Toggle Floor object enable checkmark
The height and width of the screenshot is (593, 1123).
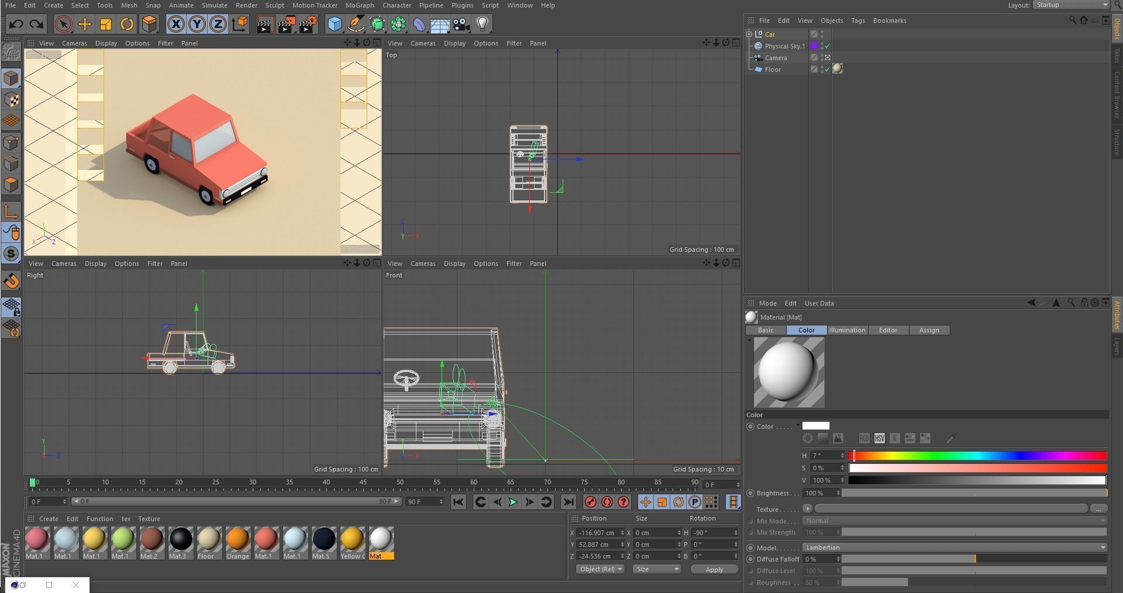tap(828, 70)
